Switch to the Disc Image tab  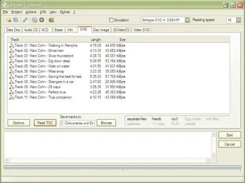[x=101, y=30]
